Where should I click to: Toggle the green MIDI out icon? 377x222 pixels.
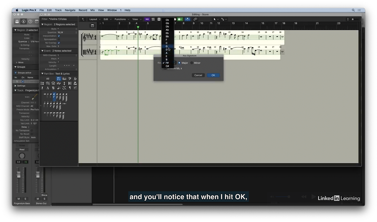coord(180,19)
